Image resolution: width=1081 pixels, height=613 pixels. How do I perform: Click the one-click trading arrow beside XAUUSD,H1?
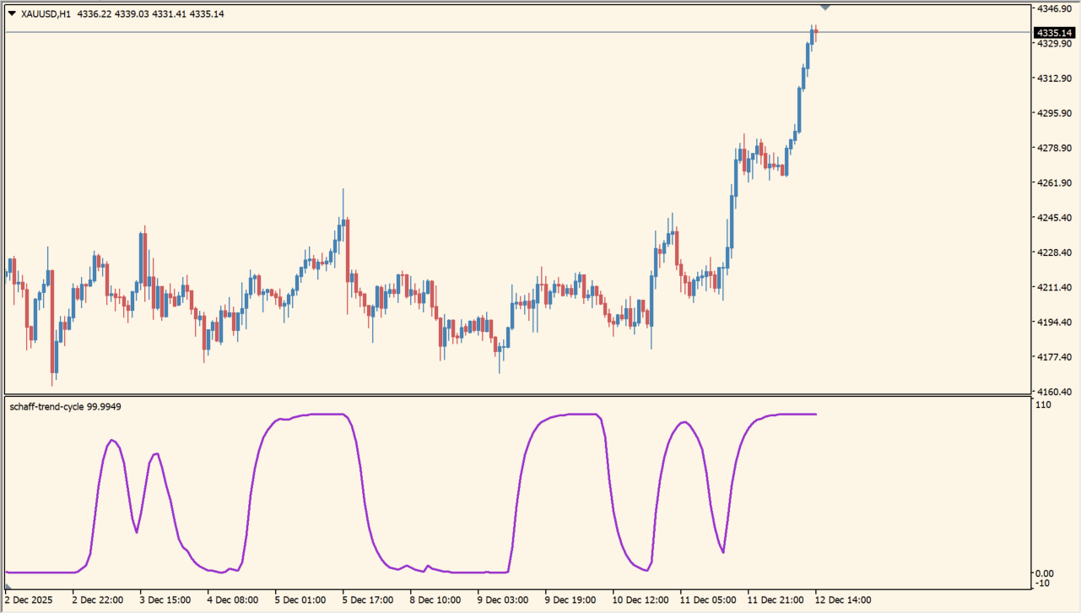click(x=12, y=14)
